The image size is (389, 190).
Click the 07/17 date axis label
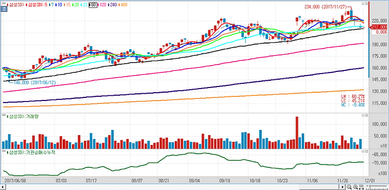(x=92, y=181)
